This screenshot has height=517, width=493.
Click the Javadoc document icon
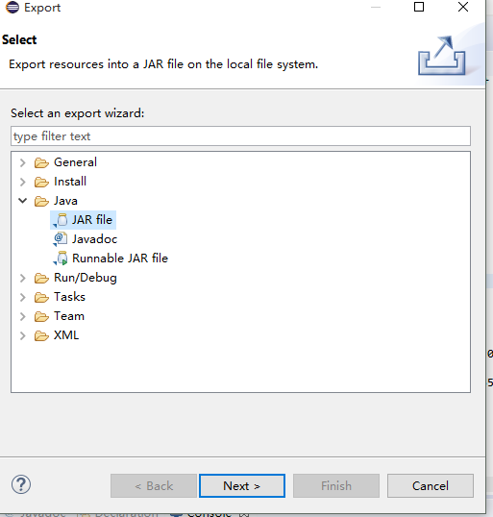(61, 239)
